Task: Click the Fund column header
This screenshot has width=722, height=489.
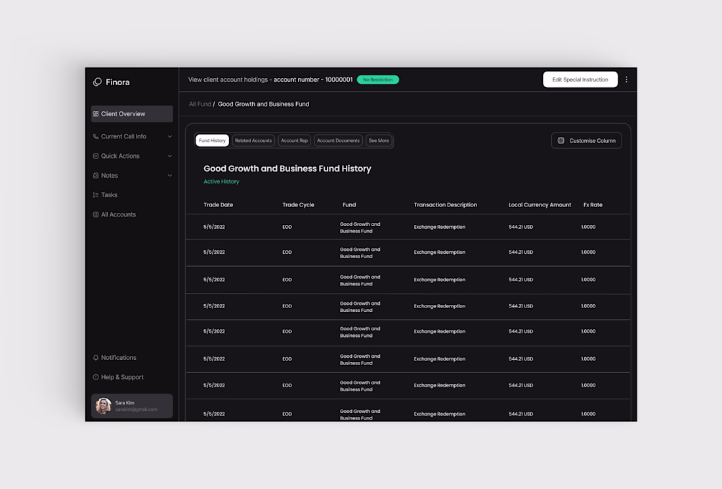Action: pyautogui.click(x=349, y=205)
